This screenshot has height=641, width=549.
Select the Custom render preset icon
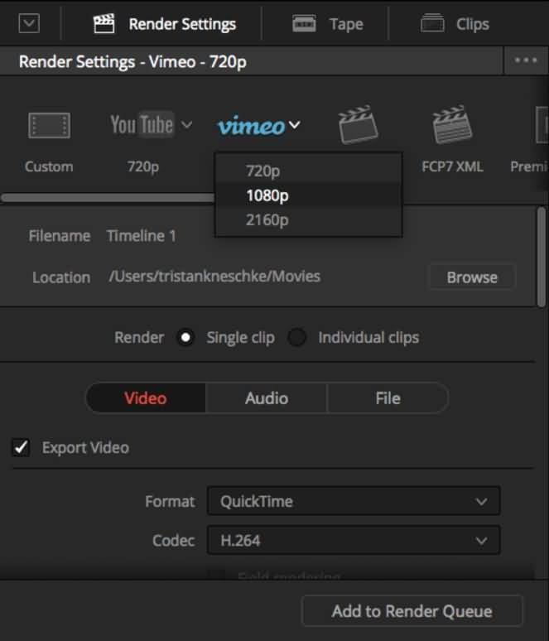point(49,126)
